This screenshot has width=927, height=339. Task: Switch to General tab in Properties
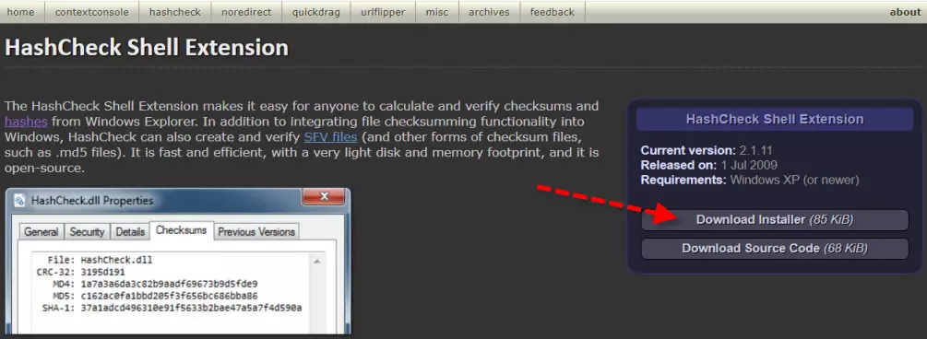coord(42,232)
